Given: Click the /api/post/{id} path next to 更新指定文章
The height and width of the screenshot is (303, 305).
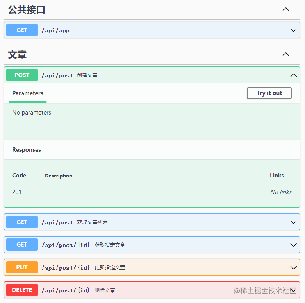Looking at the screenshot, I should [x=66, y=268].
